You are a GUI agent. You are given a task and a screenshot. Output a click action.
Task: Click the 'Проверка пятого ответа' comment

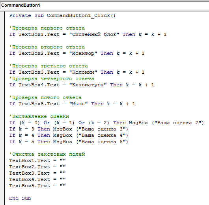click(45, 97)
